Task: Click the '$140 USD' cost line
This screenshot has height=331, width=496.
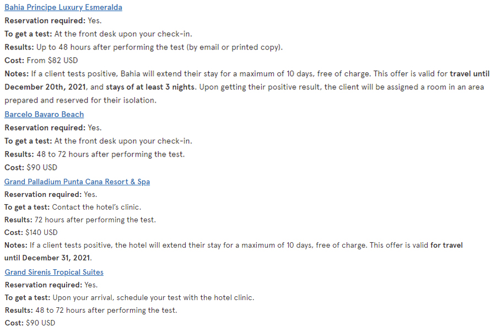Action: (31, 232)
